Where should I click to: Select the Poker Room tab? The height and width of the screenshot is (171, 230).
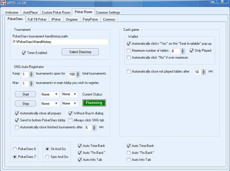coord(83,12)
